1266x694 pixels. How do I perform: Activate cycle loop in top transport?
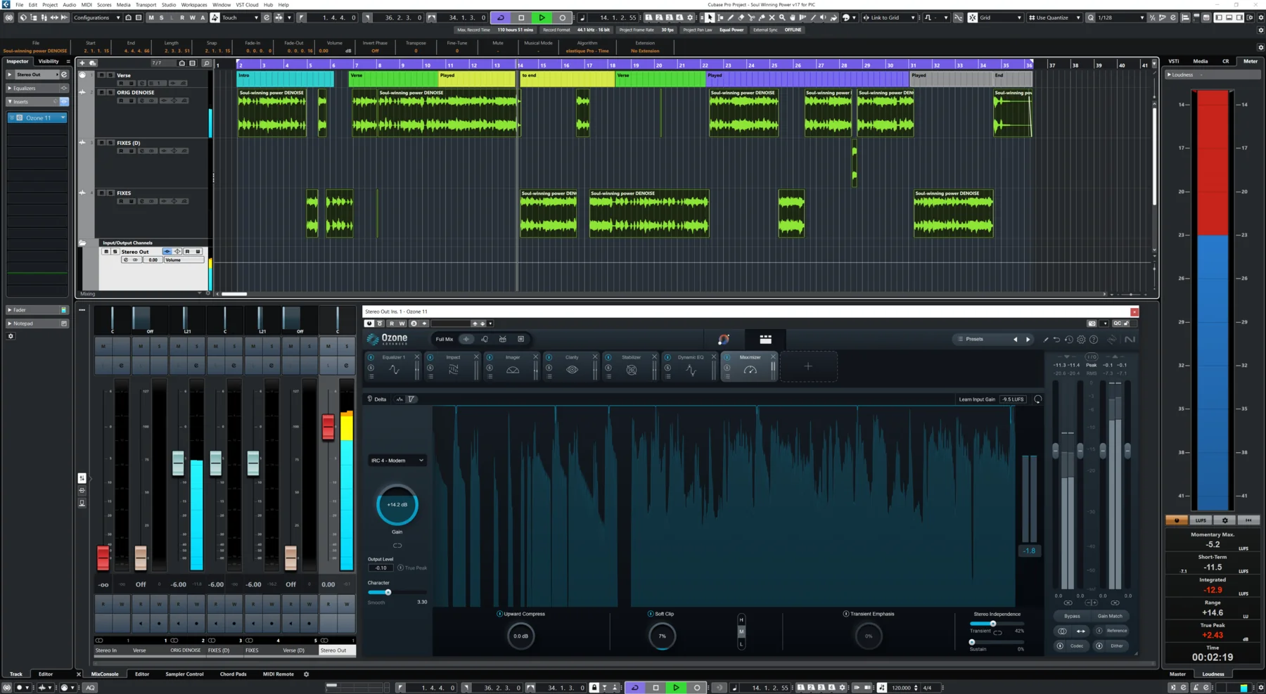pos(501,18)
